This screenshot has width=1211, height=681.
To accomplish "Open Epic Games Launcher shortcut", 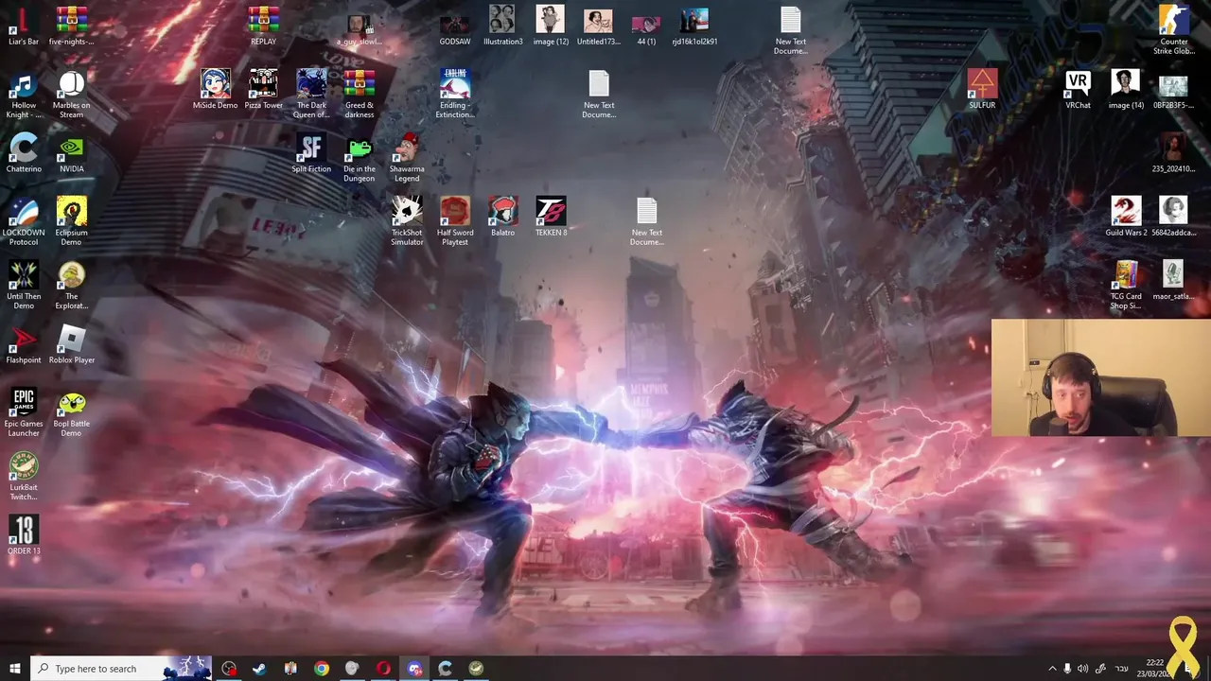I will tap(24, 411).
